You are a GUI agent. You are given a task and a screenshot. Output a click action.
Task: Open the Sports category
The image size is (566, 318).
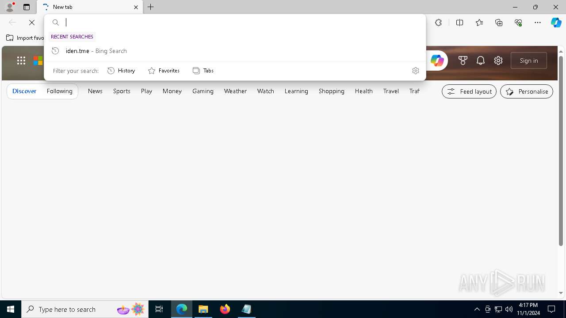122,91
